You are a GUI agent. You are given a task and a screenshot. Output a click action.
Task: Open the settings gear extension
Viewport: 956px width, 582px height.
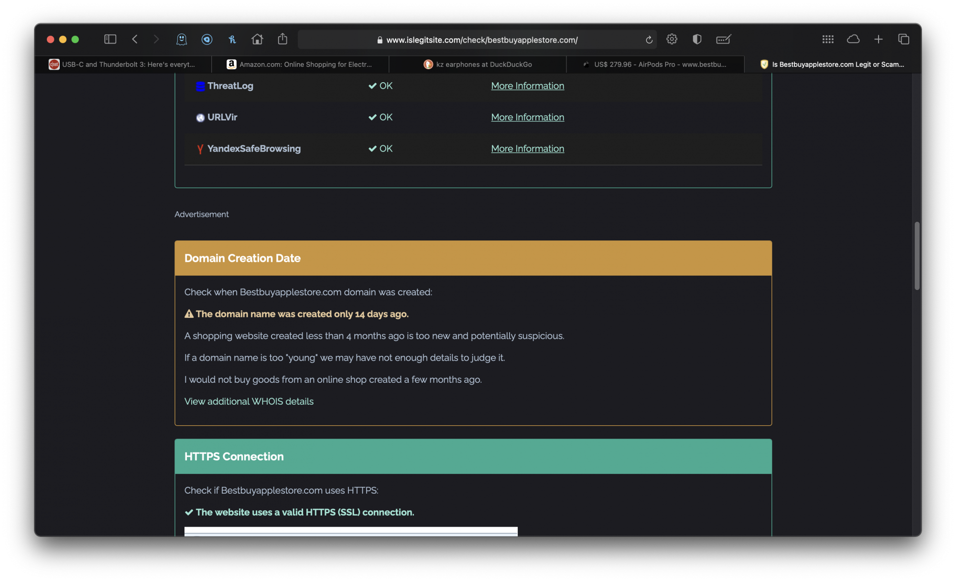click(672, 39)
